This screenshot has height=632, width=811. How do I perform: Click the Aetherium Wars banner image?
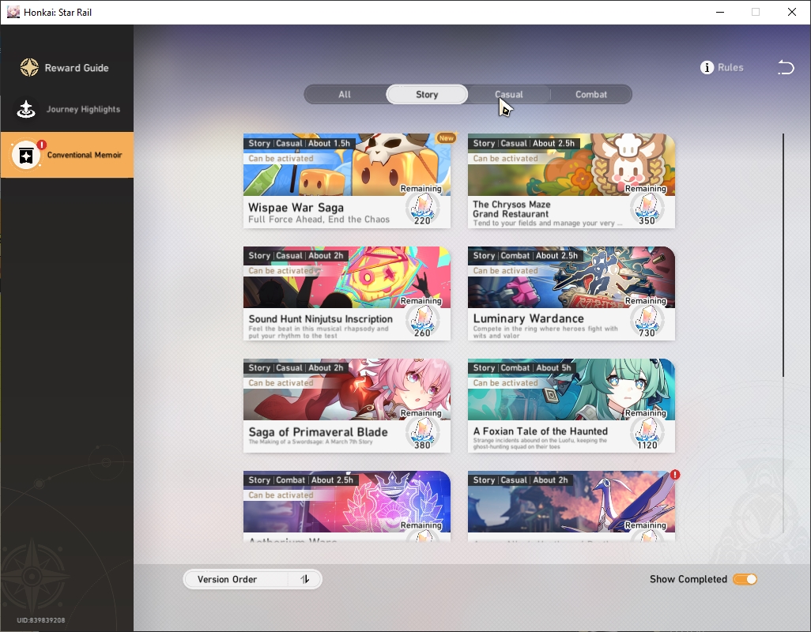pyautogui.click(x=346, y=502)
